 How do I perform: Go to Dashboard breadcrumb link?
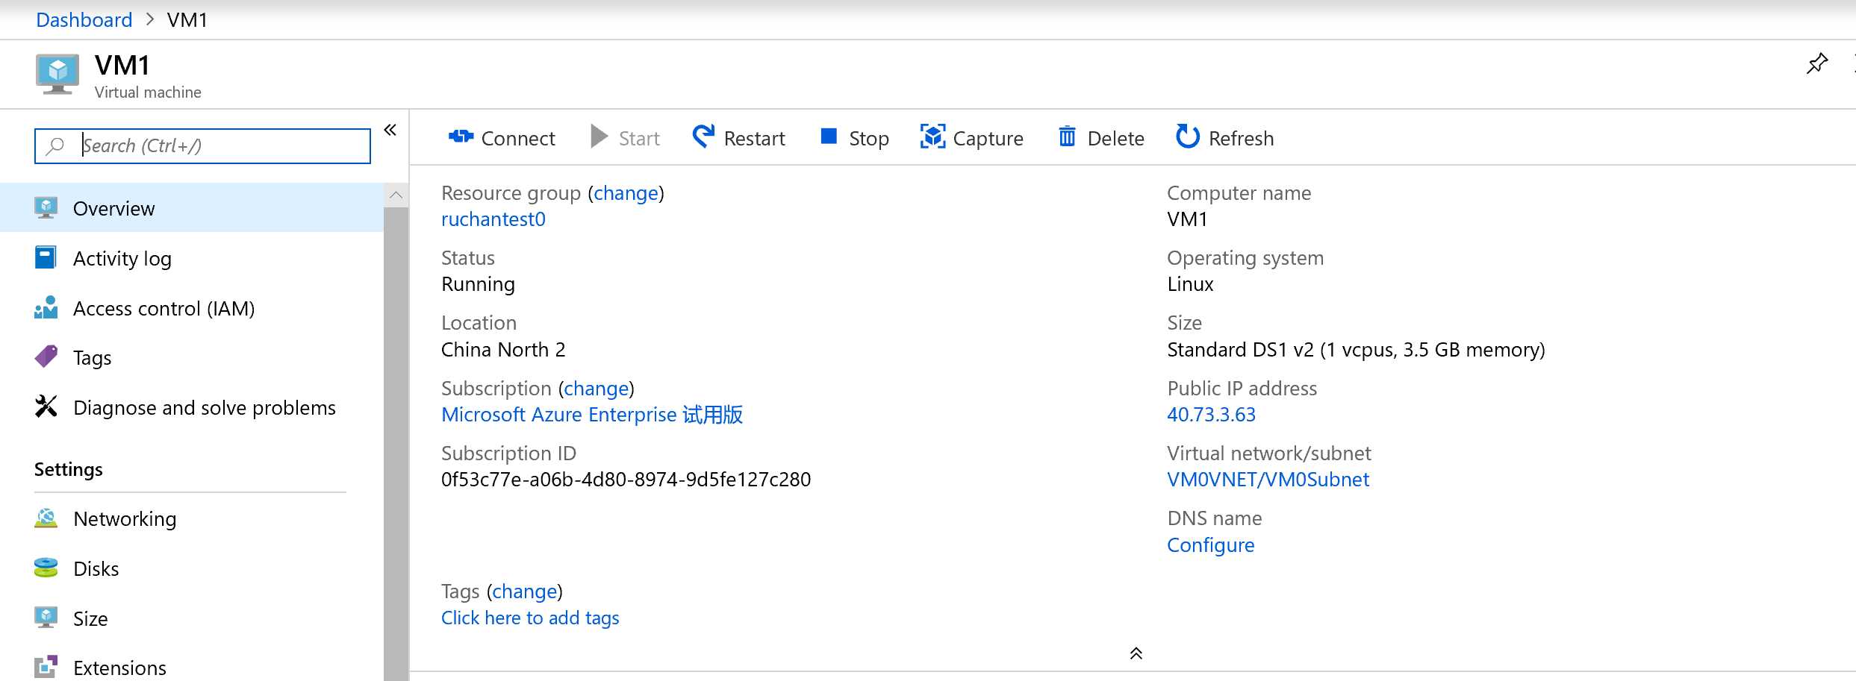(x=84, y=19)
